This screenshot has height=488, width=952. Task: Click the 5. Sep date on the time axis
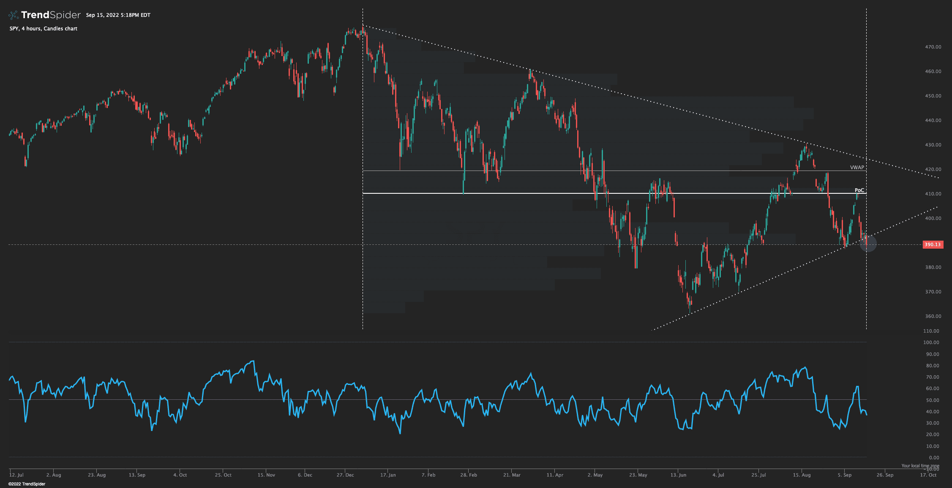[x=845, y=475]
